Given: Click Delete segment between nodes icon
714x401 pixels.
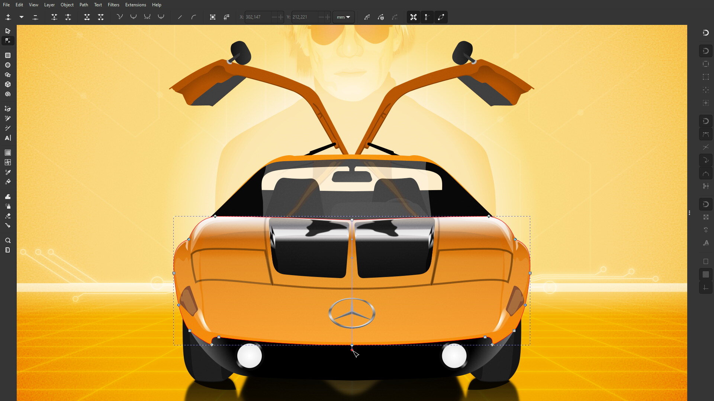Looking at the screenshot, I should 101,17.
